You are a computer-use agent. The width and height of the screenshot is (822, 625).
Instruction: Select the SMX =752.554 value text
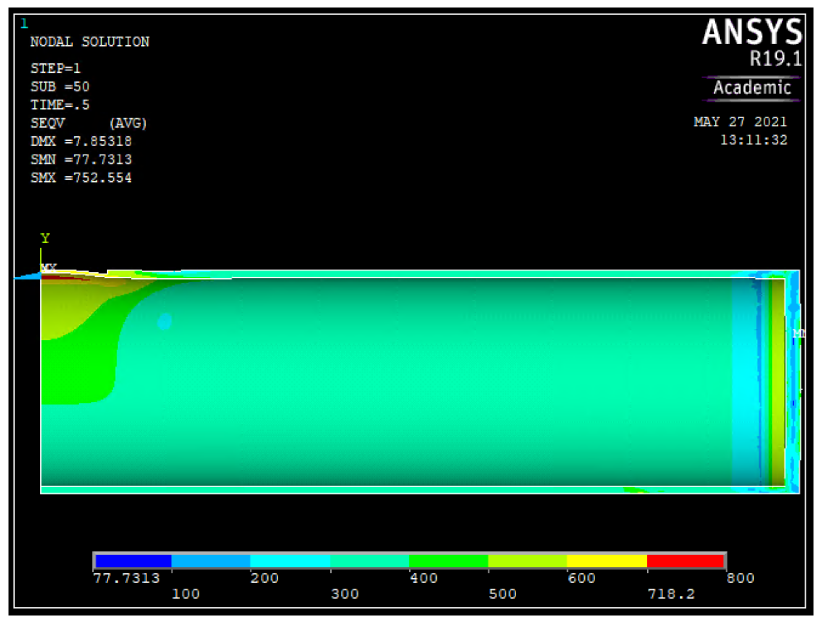(x=81, y=178)
